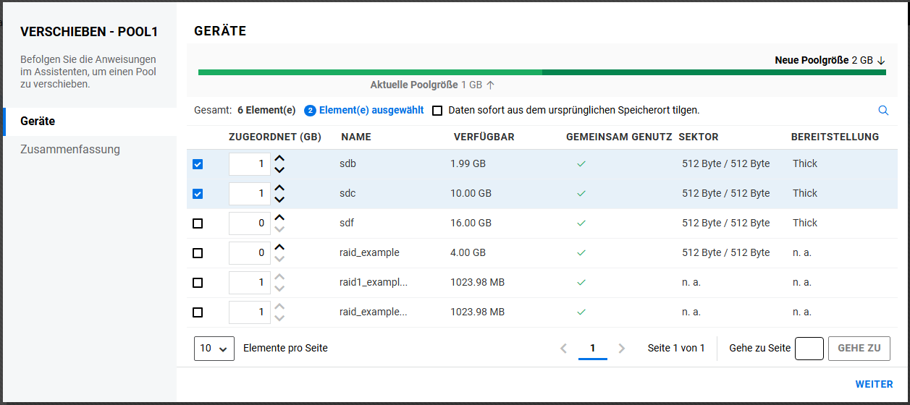Click the WEITER button

pyautogui.click(x=874, y=385)
